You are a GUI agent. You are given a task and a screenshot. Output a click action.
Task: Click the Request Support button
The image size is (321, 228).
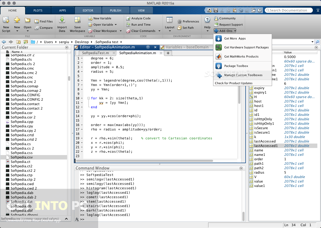tap(231, 25)
